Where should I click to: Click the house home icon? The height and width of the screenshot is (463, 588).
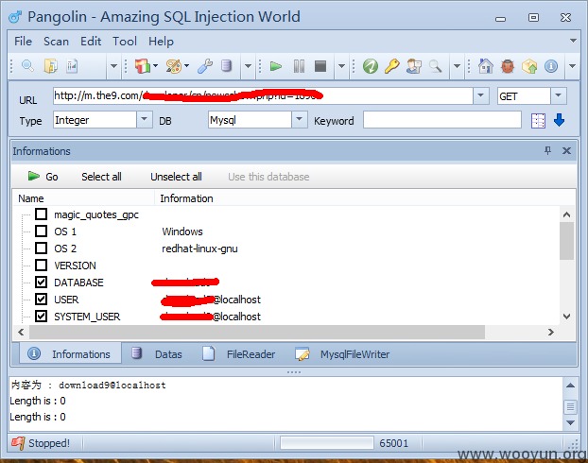coord(485,66)
